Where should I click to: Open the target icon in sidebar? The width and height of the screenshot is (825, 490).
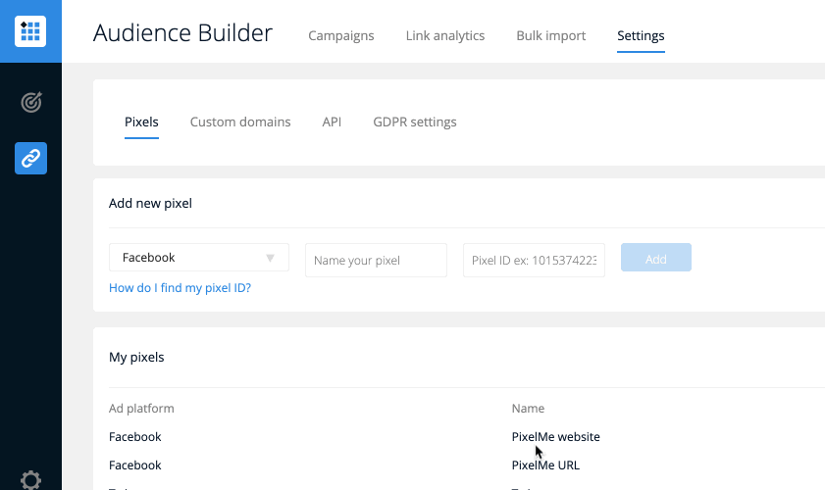30,102
